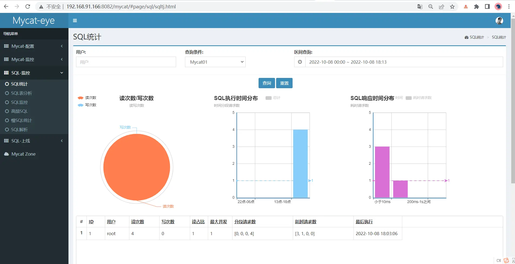The image size is (515, 264).
Task: Click the SQL-监控 grid icon
Action: tap(6, 73)
